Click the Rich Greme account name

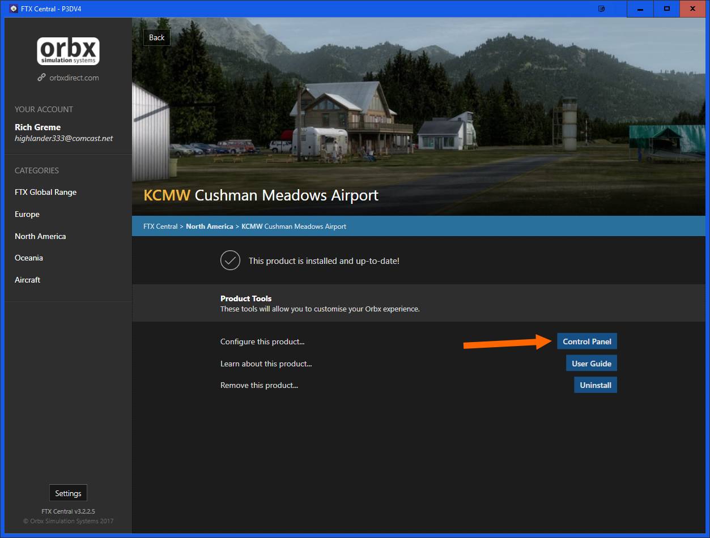[37, 127]
